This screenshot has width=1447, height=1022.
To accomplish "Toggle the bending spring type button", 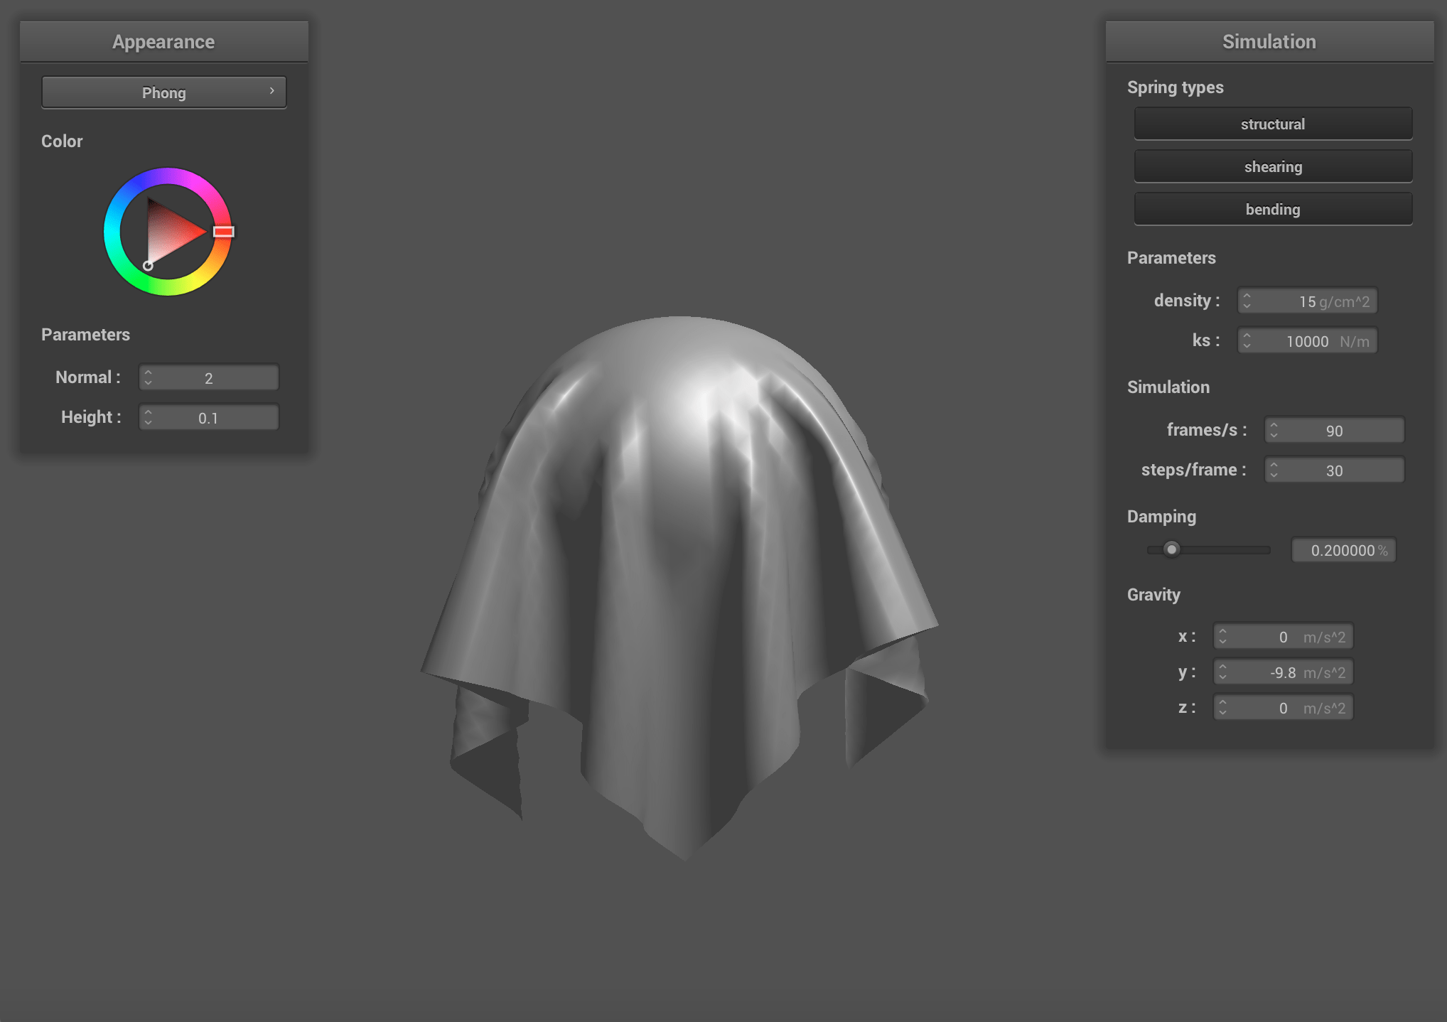I will coord(1272,210).
